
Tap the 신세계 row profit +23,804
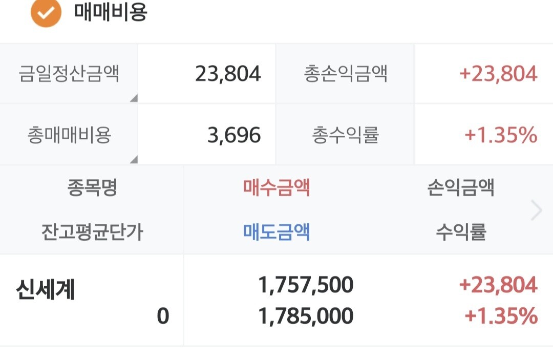pos(498,285)
